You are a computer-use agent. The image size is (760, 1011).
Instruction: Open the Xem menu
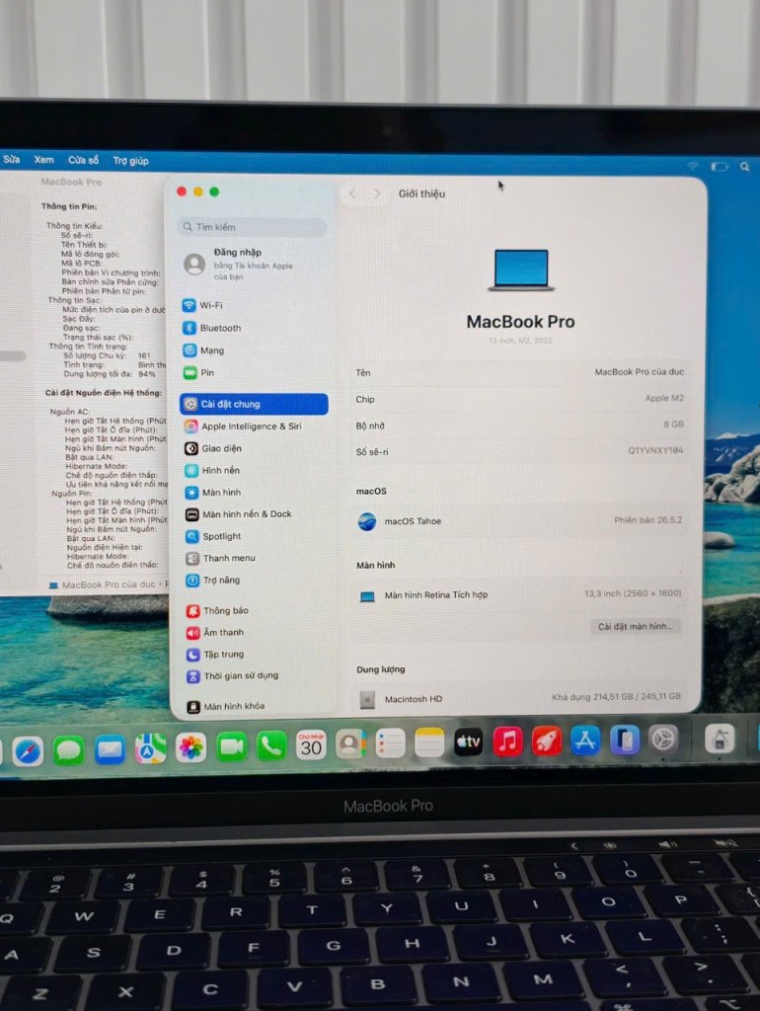pos(44,159)
